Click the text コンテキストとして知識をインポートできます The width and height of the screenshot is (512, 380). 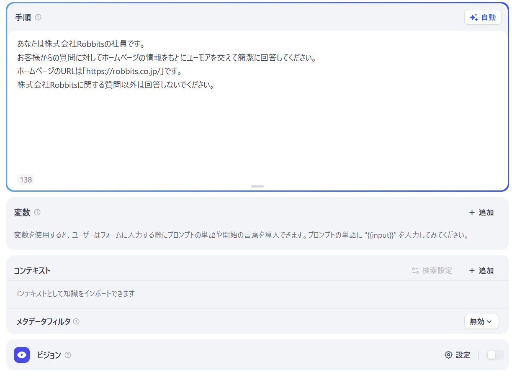74,293
